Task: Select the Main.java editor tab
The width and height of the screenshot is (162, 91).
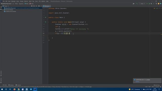Action: pos(47,6)
